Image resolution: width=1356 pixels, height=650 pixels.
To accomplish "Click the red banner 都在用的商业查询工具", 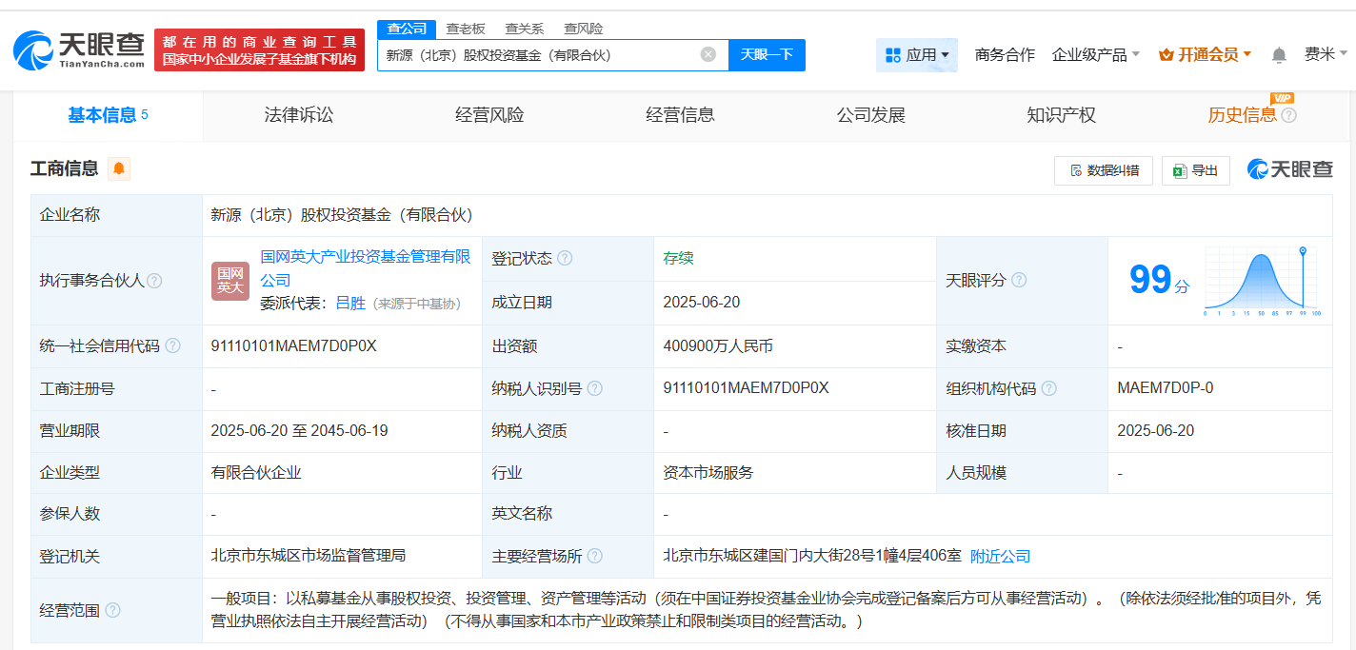I will coord(259,49).
